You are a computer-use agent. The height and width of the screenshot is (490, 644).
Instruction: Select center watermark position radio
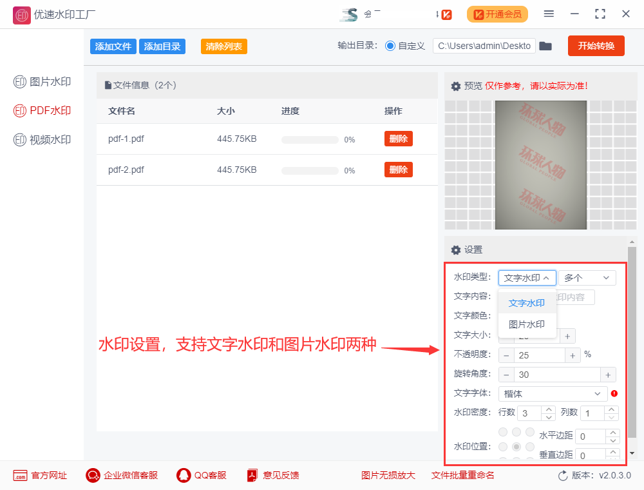[x=516, y=447]
